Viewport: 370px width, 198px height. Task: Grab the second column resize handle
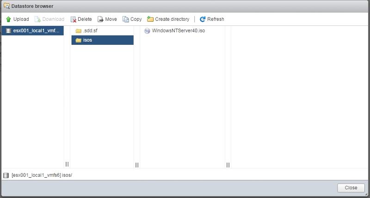coord(137,164)
